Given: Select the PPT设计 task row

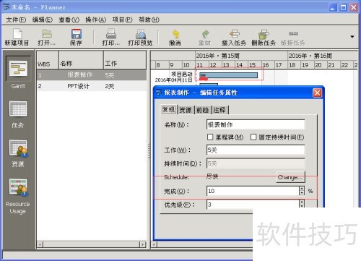Looking at the screenshot, I should [92, 86].
